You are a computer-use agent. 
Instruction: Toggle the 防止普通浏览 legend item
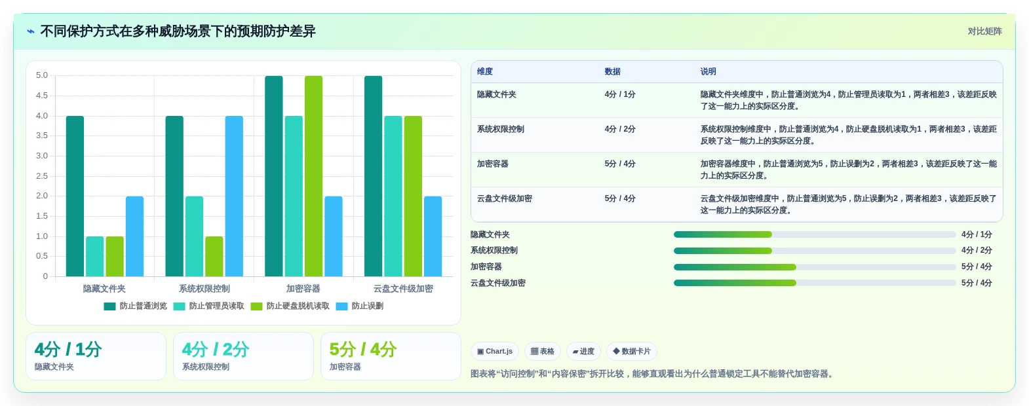[x=135, y=306]
